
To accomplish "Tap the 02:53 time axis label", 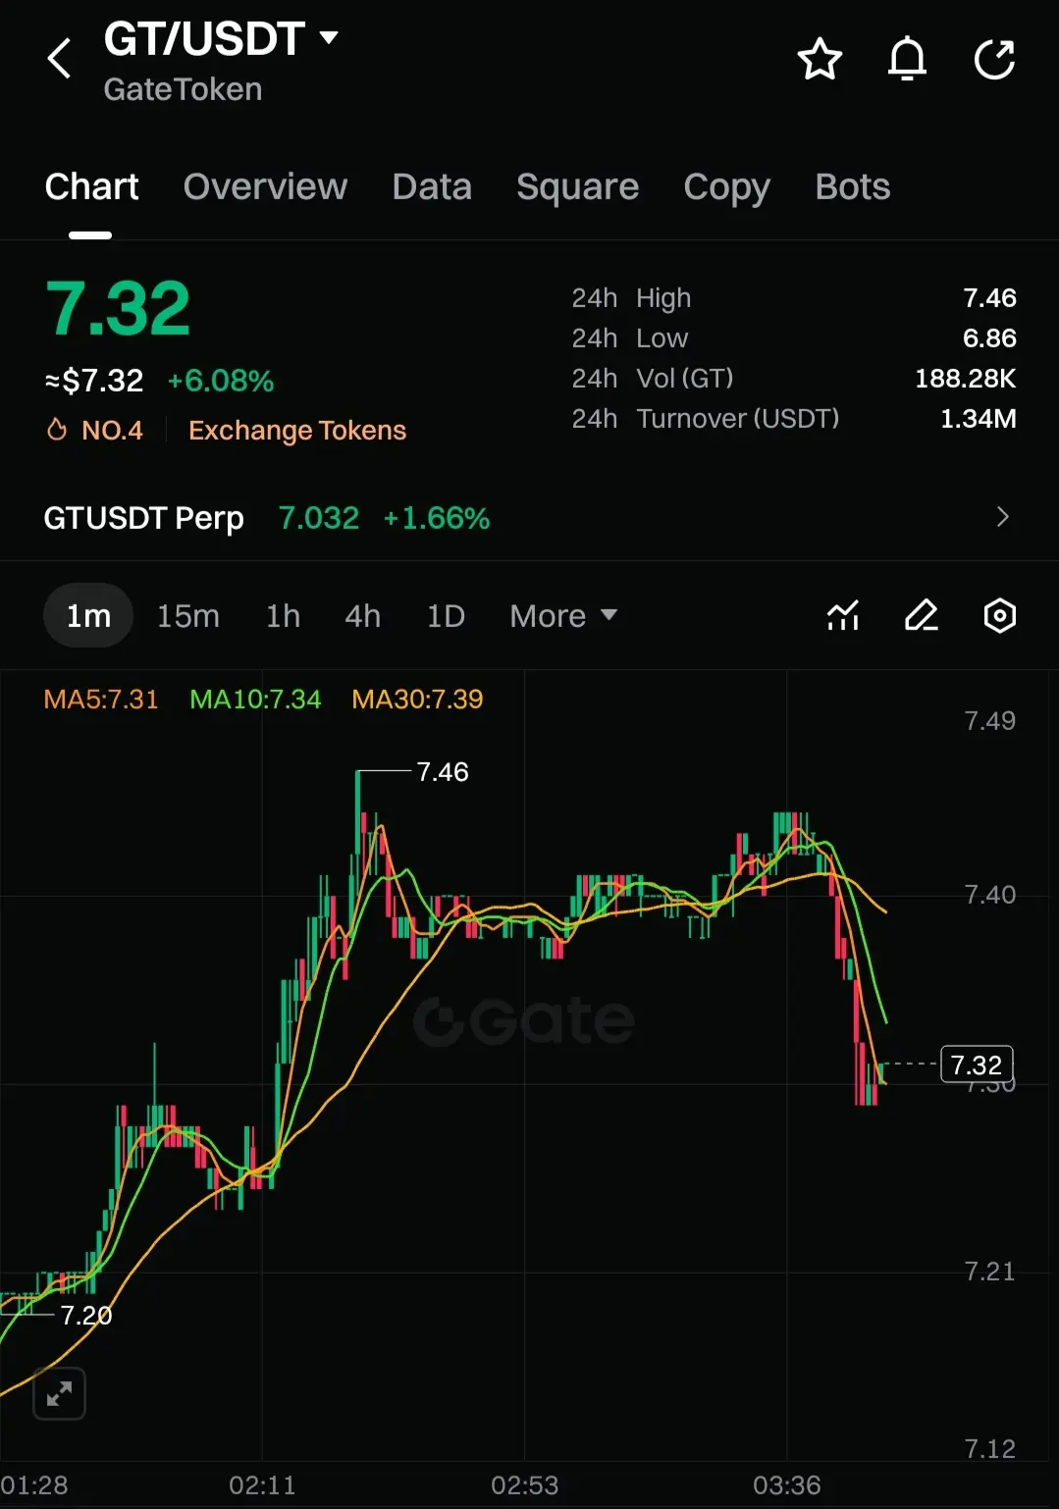I will tap(524, 1484).
